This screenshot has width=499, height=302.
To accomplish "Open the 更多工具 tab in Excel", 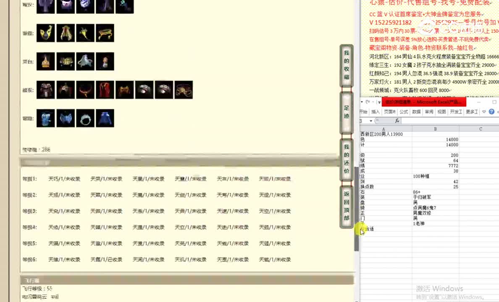I will click(472, 112).
